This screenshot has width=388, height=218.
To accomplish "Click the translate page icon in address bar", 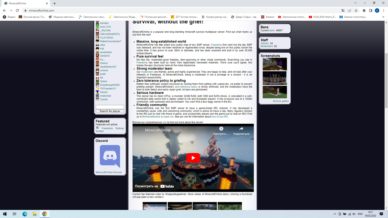I will coord(343,10).
